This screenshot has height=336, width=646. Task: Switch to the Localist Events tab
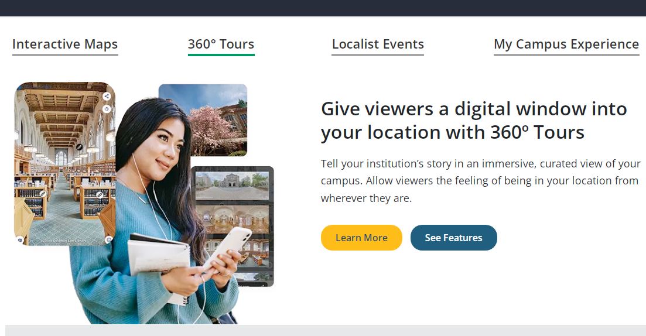click(378, 44)
